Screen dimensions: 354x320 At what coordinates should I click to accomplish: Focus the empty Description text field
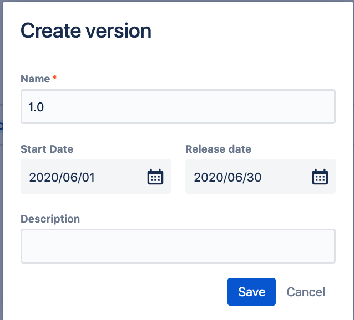(x=178, y=246)
